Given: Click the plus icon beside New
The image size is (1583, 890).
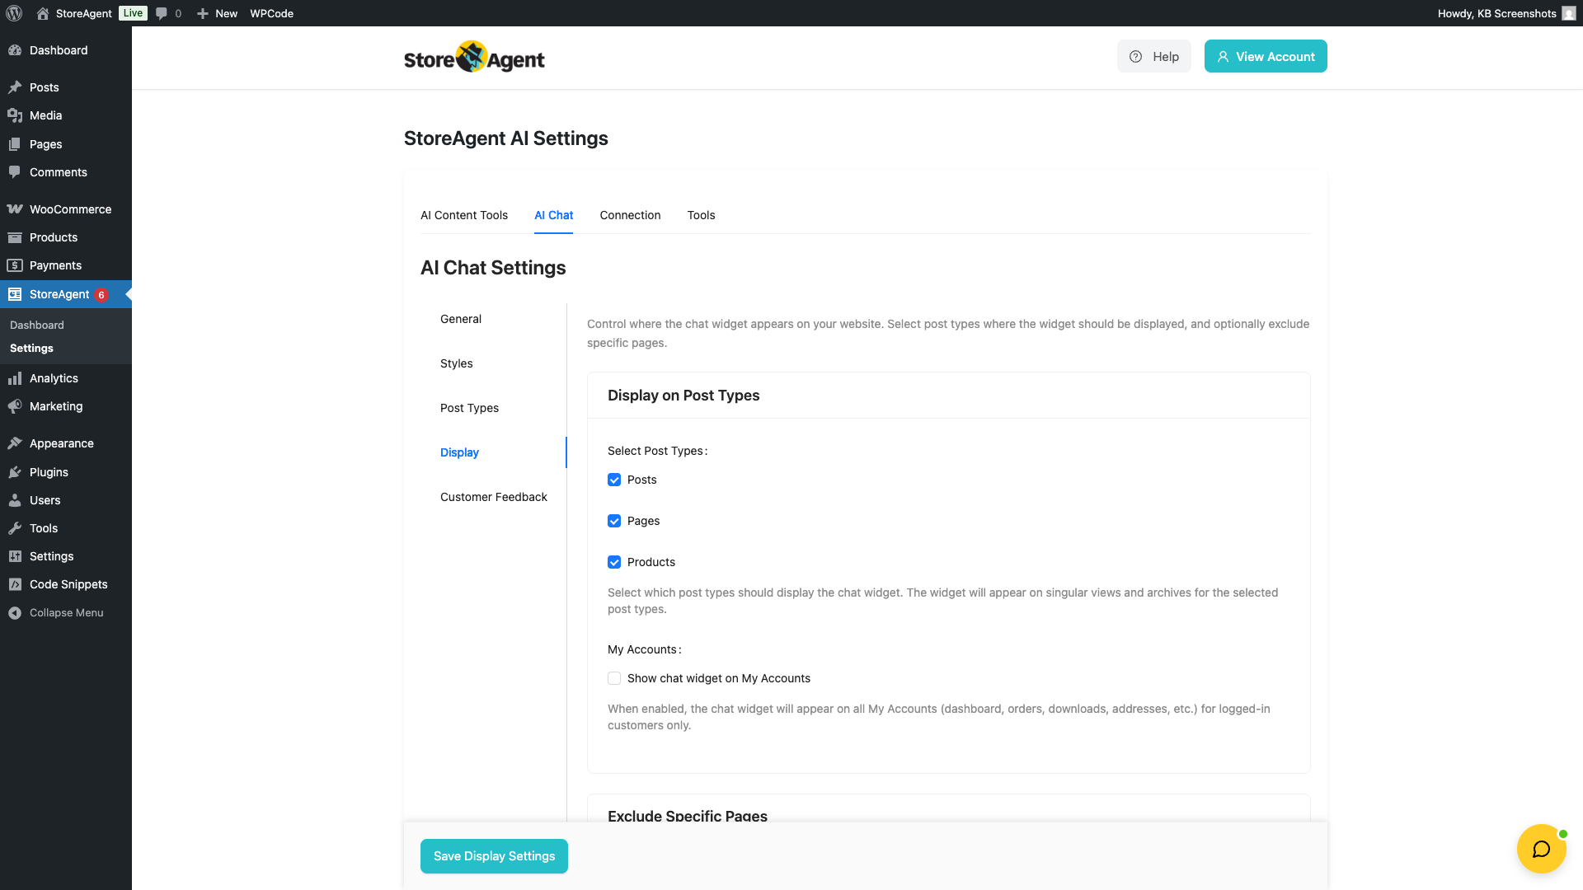Looking at the screenshot, I should [203, 13].
